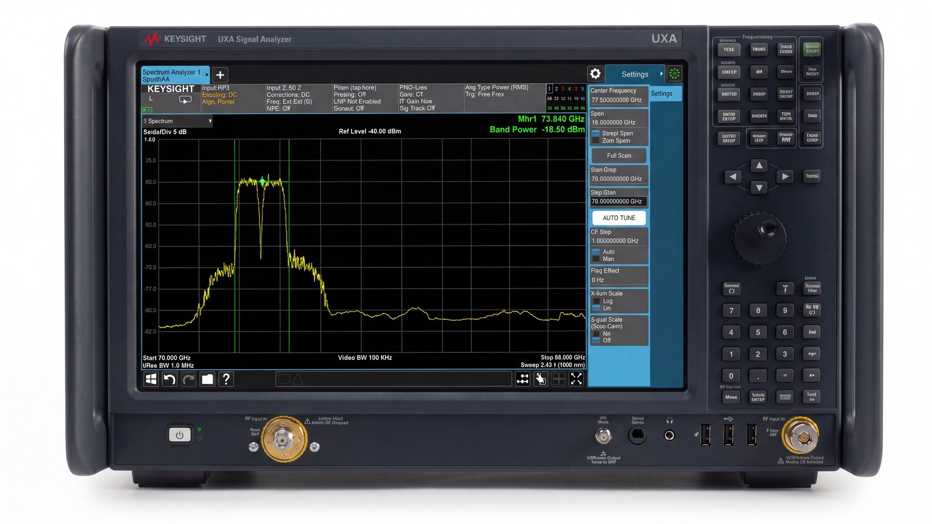932x524 pixels.
Task: Click the TEXE hardkey
Action: pos(729,49)
